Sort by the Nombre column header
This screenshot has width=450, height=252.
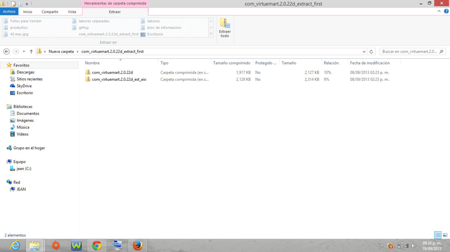pyautogui.click(x=92, y=63)
